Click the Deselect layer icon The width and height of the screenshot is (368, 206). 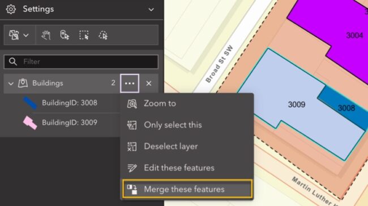pyautogui.click(x=132, y=147)
